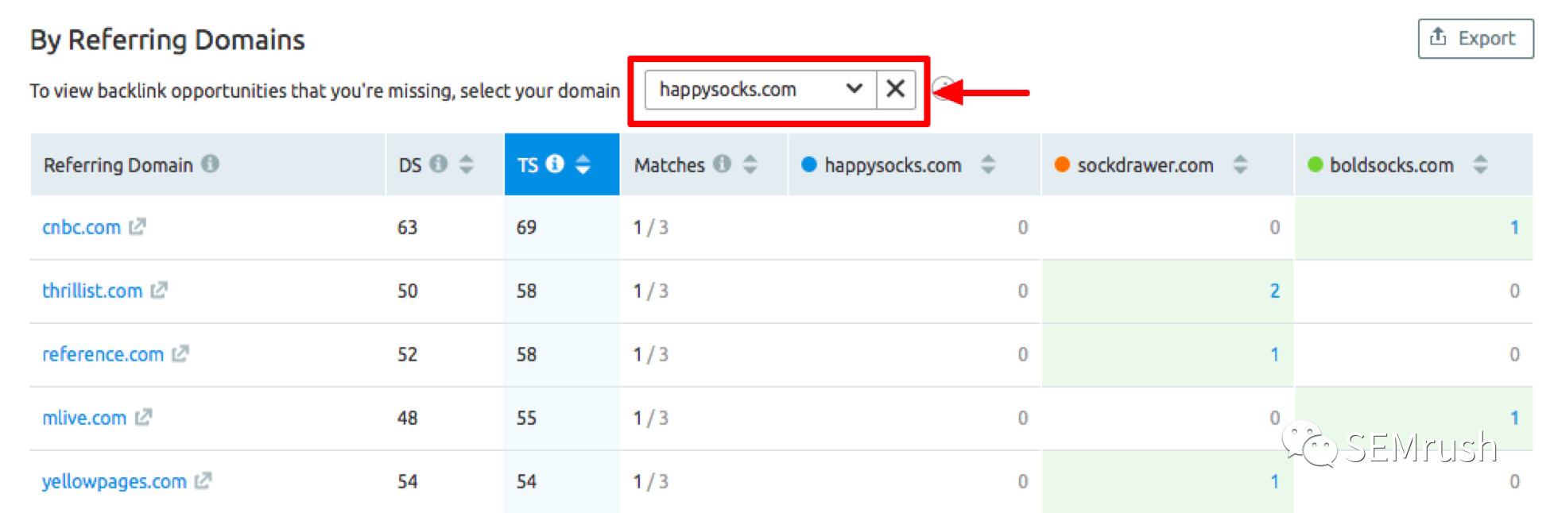This screenshot has width=1550, height=513.
Task: Select Matches 1/3 in yellowpages.com row
Action: coord(651,481)
